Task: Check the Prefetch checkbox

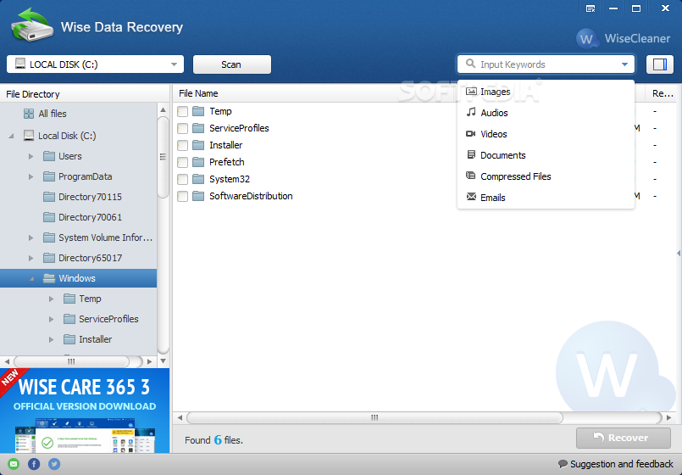Action: 183,162
